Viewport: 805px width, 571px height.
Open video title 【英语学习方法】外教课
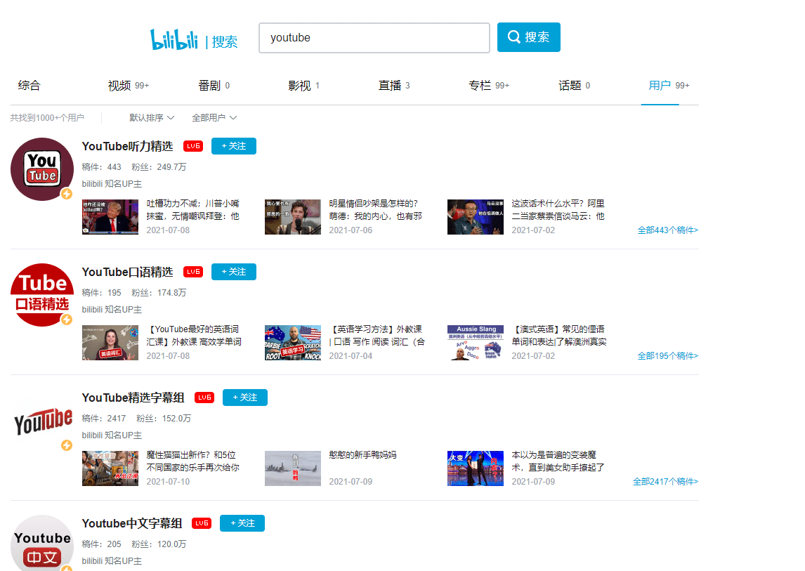[x=377, y=336]
